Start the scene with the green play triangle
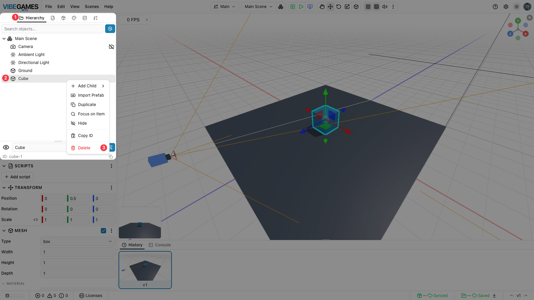The width and height of the screenshot is (534, 300). click(x=301, y=7)
